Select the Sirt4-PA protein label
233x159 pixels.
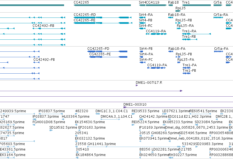146,54
